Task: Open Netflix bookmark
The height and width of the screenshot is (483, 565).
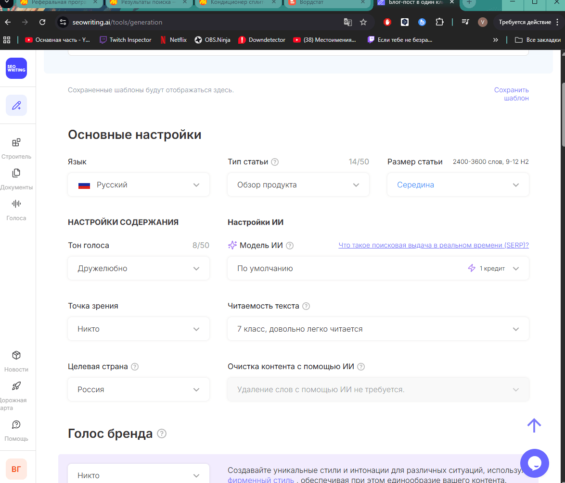Action: (173, 40)
